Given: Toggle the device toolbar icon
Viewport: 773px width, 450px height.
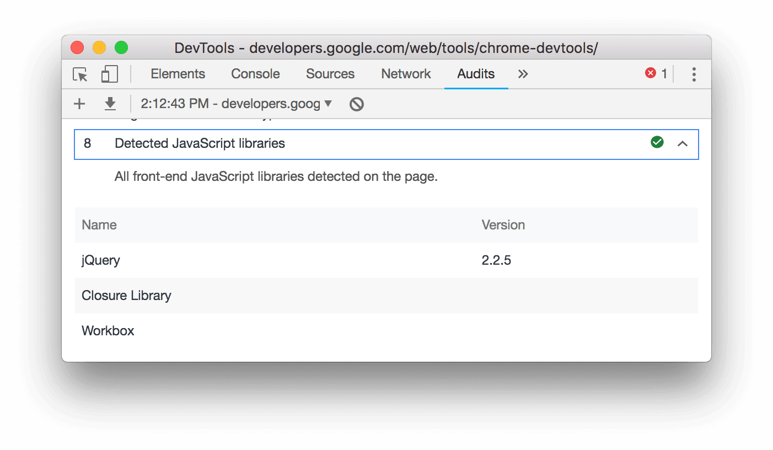Looking at the screenshot, I should click(109, 73).
